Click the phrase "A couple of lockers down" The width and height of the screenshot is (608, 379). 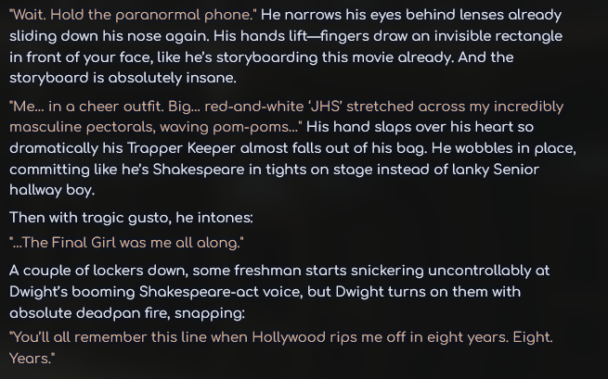(98, 270)
